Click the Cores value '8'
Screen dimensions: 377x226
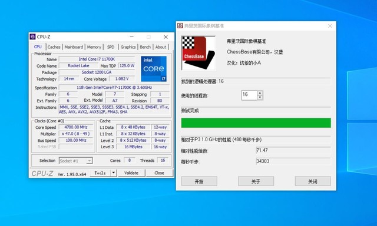coord(130,160)
